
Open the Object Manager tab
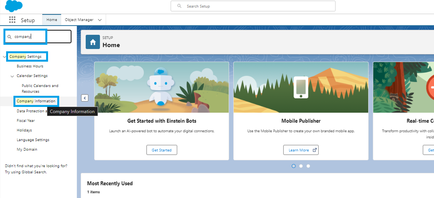point(79,20)
